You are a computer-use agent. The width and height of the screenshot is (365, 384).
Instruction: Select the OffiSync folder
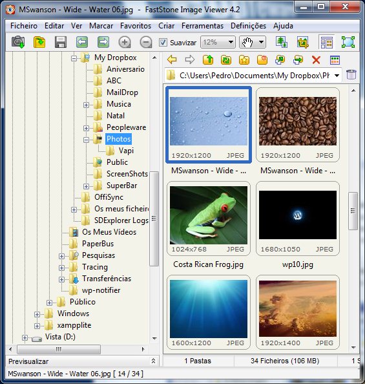109,197
